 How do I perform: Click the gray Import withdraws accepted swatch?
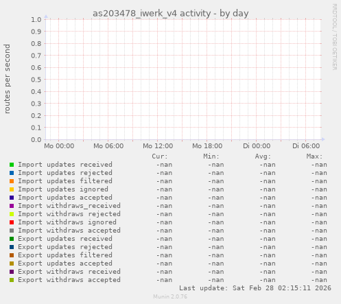tap(12, 231)
